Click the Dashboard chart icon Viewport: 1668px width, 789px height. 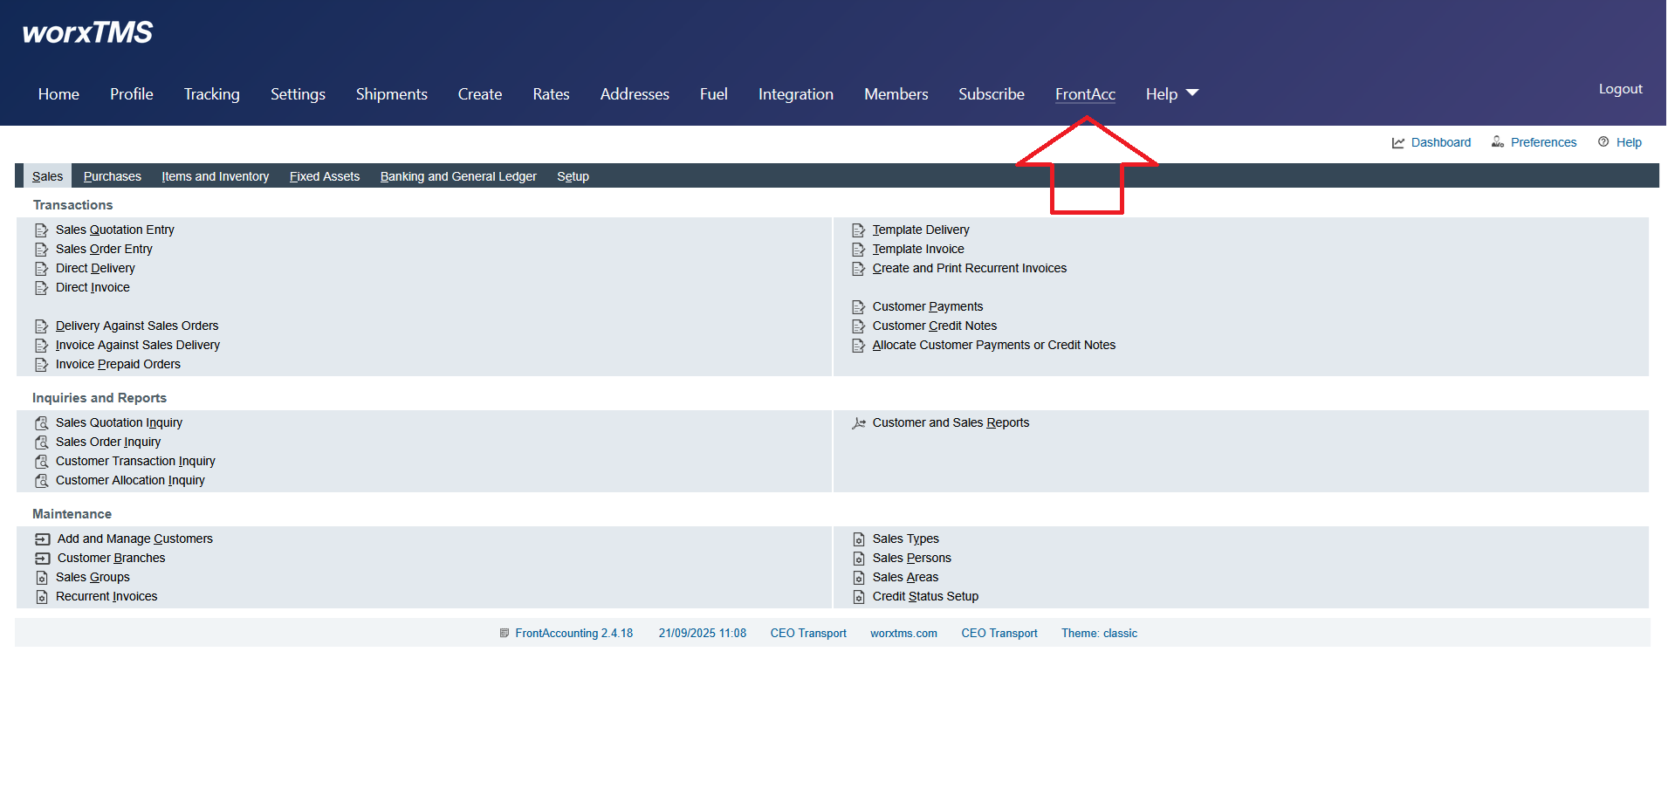pyautogui.click(x=1397, y=143)
